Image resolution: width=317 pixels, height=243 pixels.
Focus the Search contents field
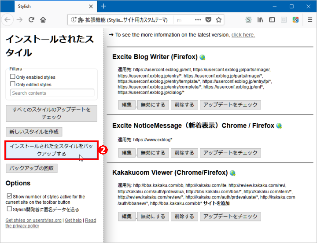coord(52,93)
